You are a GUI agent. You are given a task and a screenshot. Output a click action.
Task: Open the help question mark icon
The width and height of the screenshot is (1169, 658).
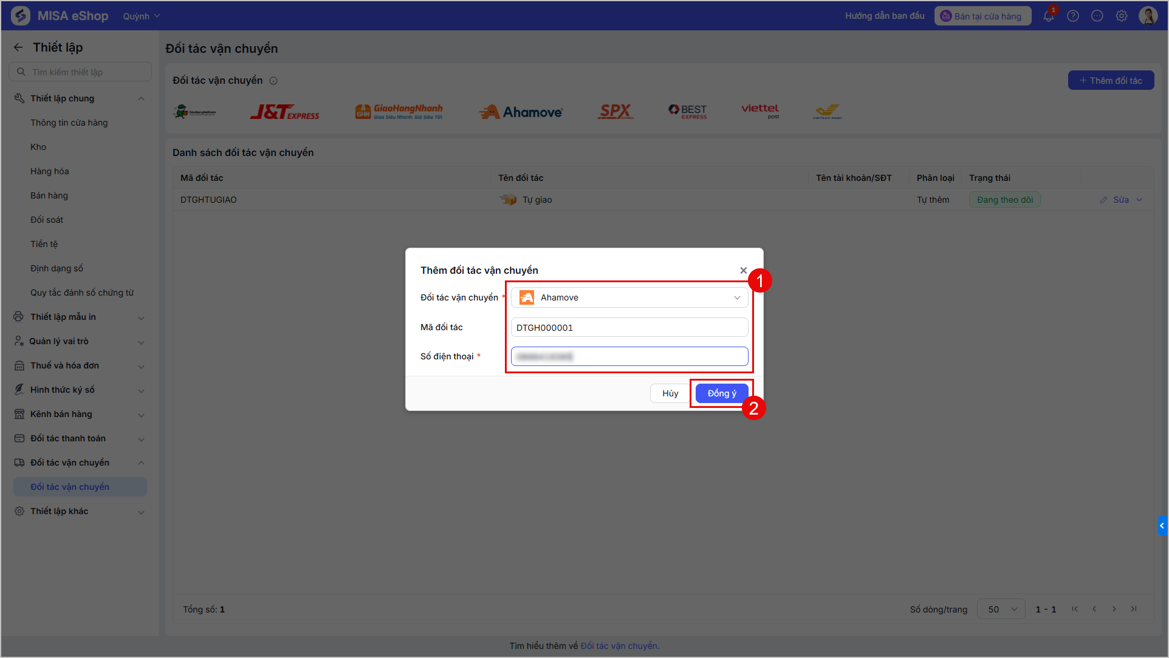[1073, 16]
